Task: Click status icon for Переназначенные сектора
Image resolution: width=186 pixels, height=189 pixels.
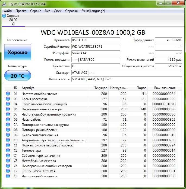Action: [x=8, y=109]
